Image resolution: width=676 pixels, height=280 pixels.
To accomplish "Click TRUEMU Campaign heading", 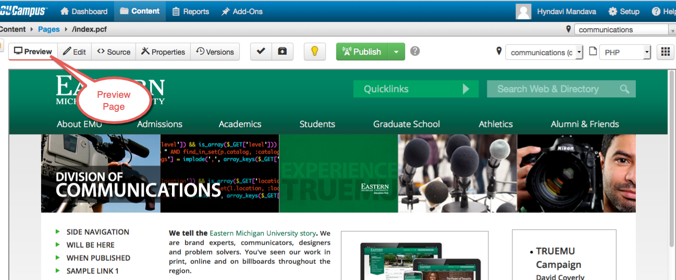I will click(x=558, y=258).
